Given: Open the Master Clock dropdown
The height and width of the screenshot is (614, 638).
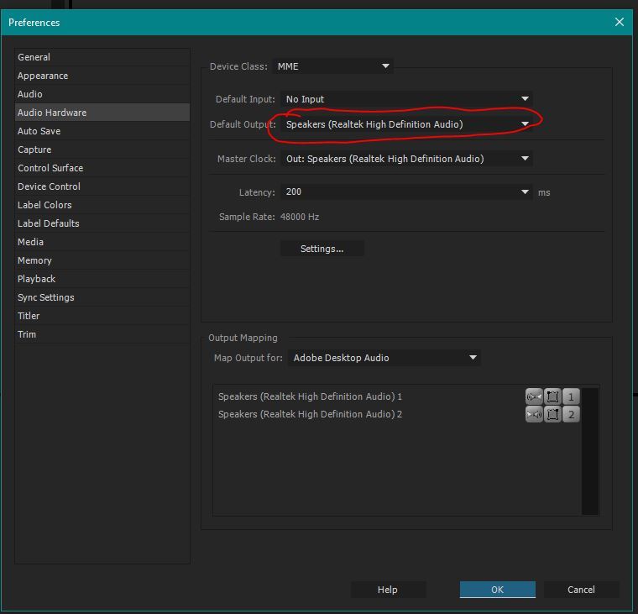Looking at the screenshot, I should click(x=406, y=159).
